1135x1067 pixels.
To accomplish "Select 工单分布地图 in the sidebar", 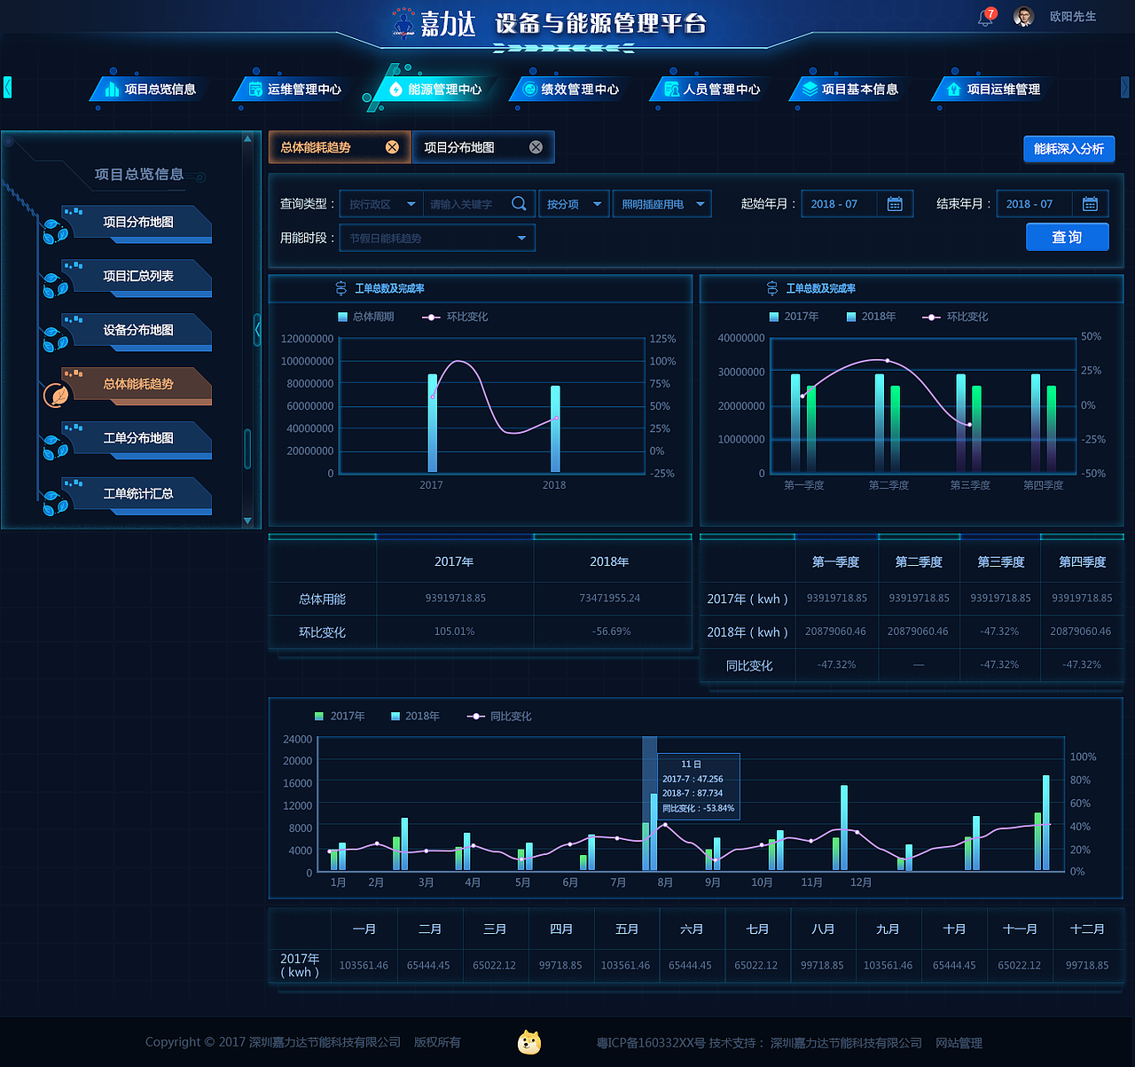I will 137,439.
